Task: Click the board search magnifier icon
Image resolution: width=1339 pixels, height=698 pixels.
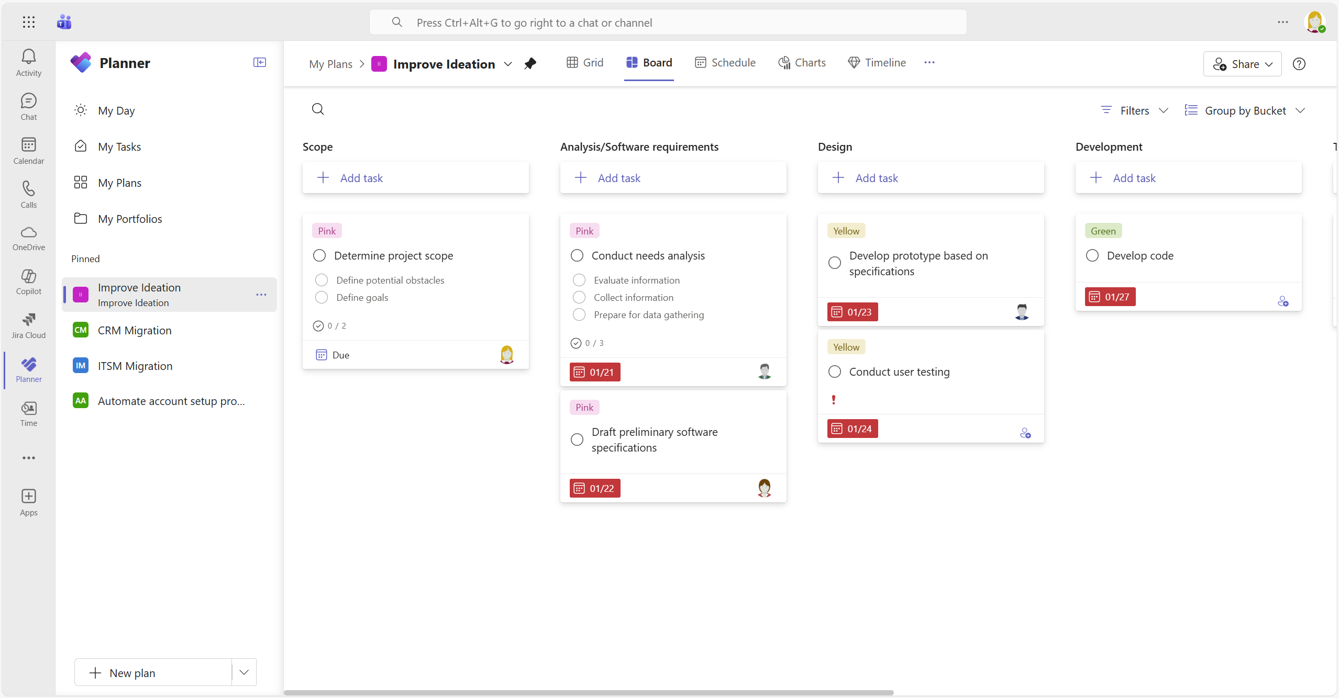Action: coord(318,109)
